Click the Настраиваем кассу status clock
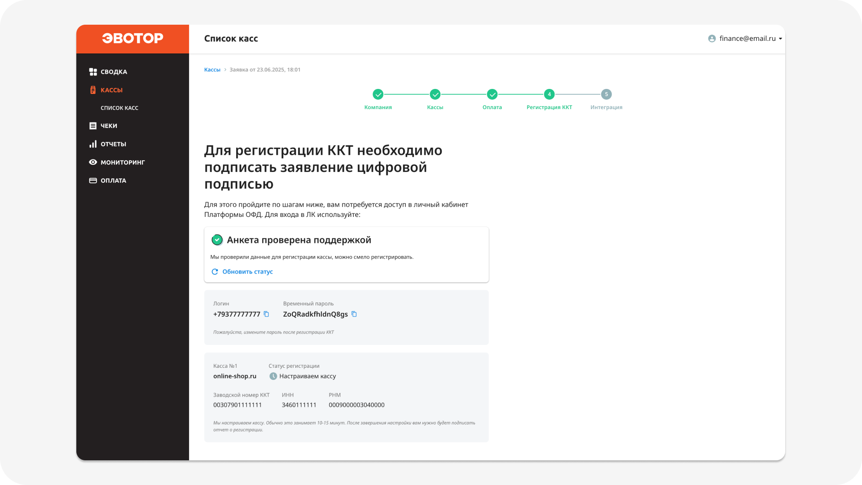The width and height of the screenshot is (862, 485). [273, 376]
